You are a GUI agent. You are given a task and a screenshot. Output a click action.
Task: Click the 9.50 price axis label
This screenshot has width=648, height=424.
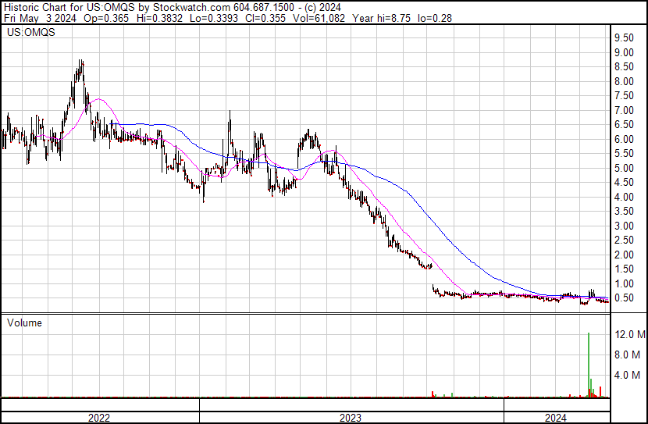(624, 38)
